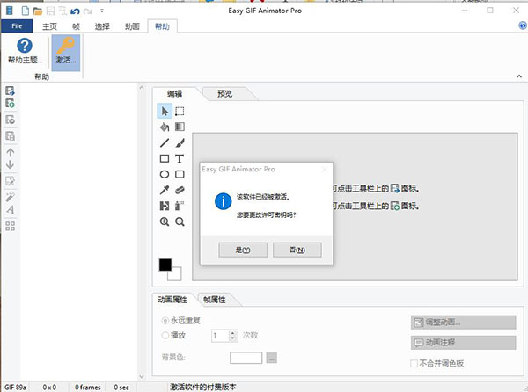Select the rectangular marquee selection tool
The height and width of the screenshot is (392, 528).
(x=180, y=111)
